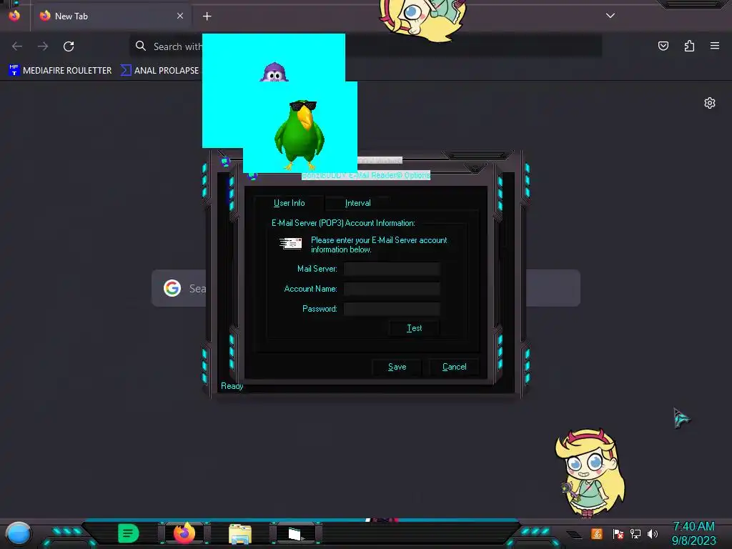Click the Save button in the options dialog

[x=397, y=367]
